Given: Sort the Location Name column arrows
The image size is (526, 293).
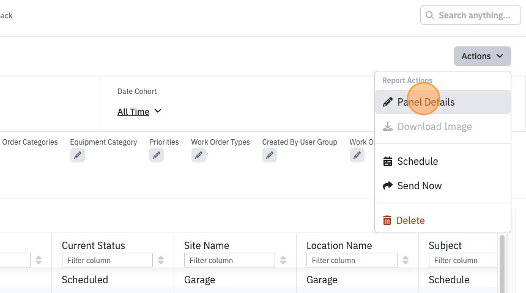Looking at the screenshot, I should tap(406, 260).
